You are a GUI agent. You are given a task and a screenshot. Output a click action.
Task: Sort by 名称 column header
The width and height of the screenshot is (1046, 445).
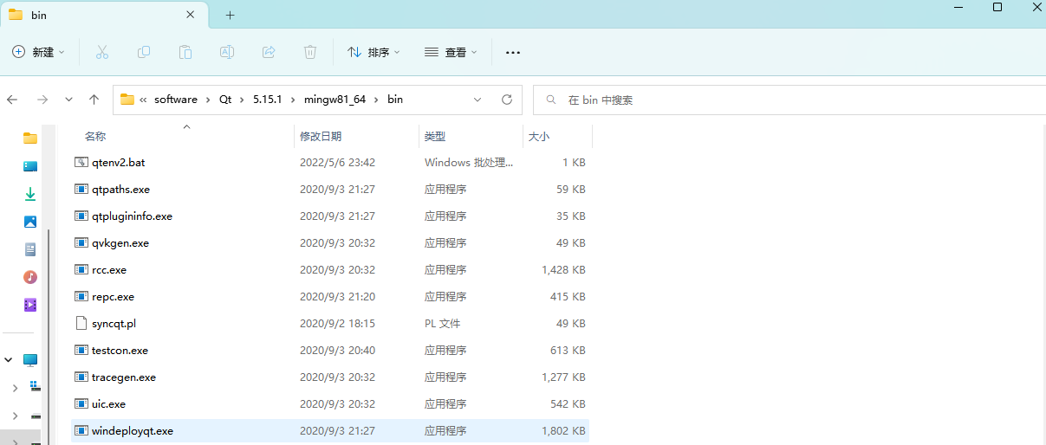coord(95,136)
